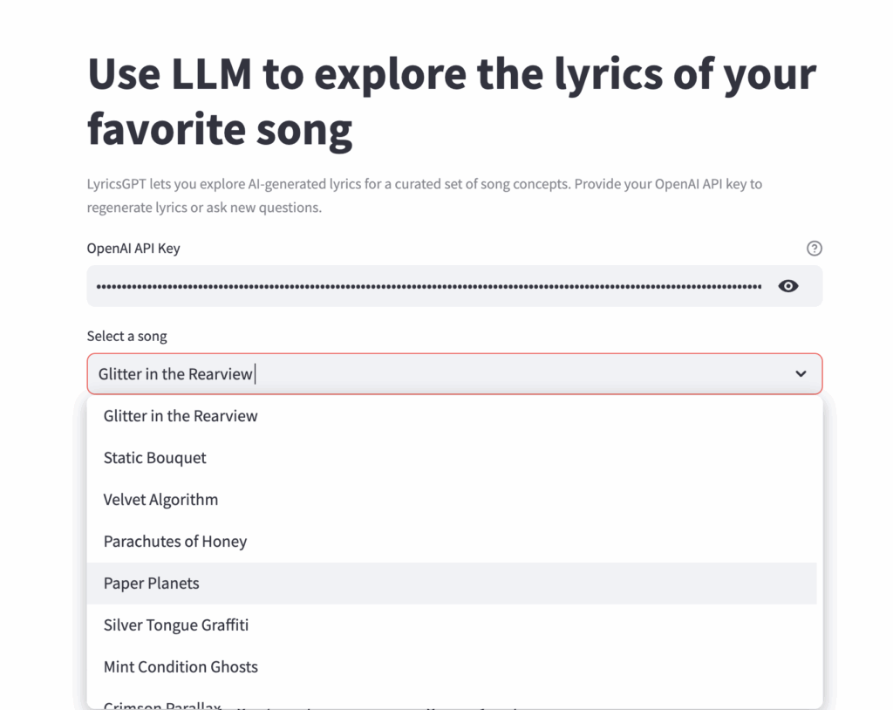Click inside the masked OpenAI API key field
This screenshot has height=710, width=893.
click(427, 286)
